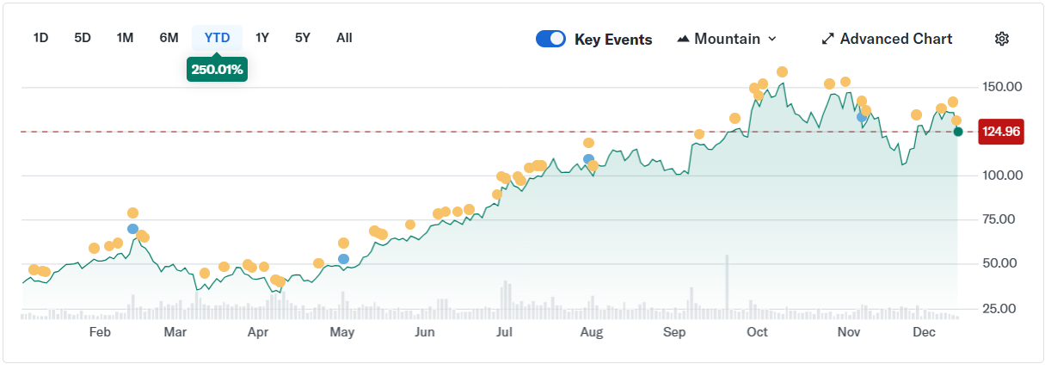Show the All time range
Screen dimensions: 1045x370
344,38
